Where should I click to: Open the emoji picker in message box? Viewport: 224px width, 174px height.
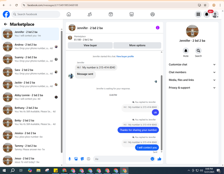point(152,159)
